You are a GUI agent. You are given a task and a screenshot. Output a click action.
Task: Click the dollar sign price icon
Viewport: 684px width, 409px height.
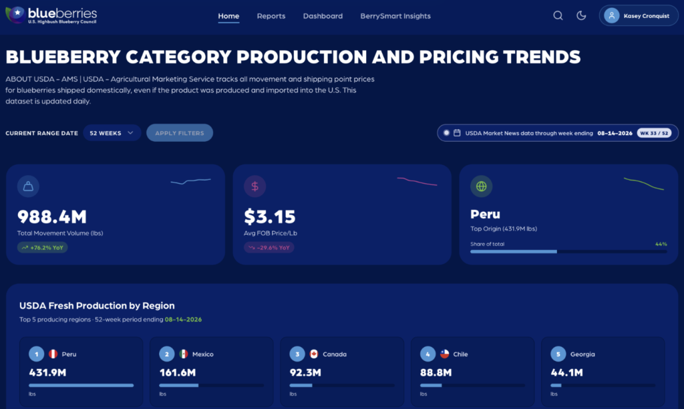click(254, 186)
